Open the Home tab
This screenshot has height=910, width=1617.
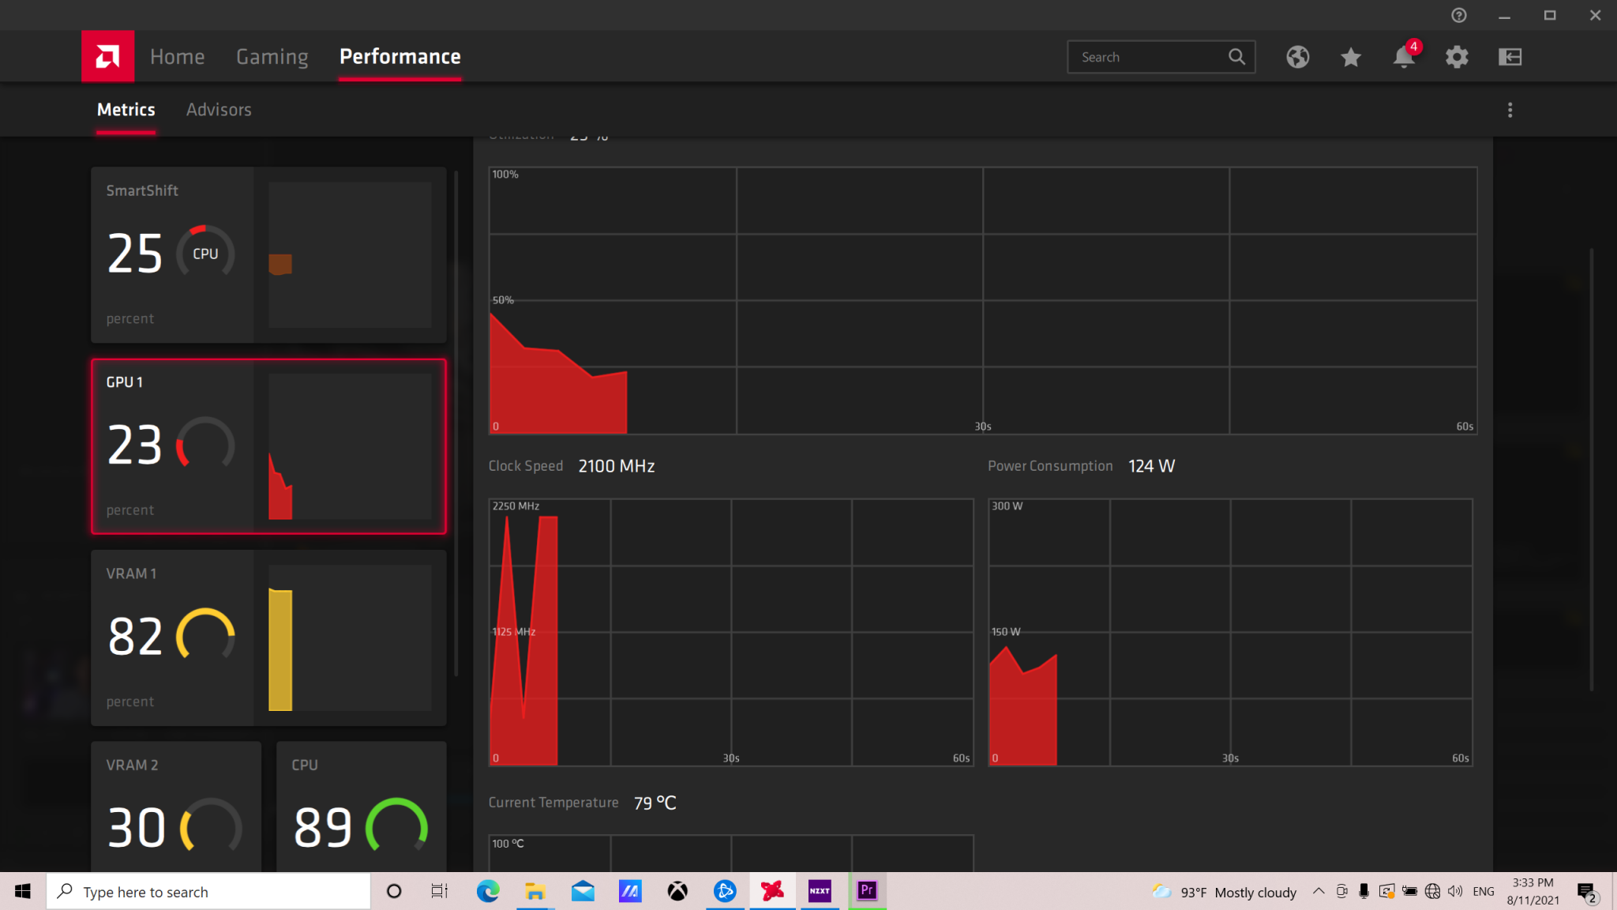[x=177, y=57]
